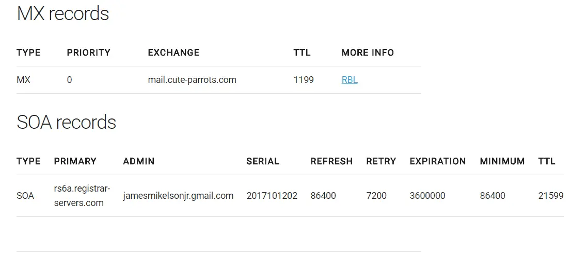Select the PRIMARY column header
586x256 pixels.
(x=75, y=161)
